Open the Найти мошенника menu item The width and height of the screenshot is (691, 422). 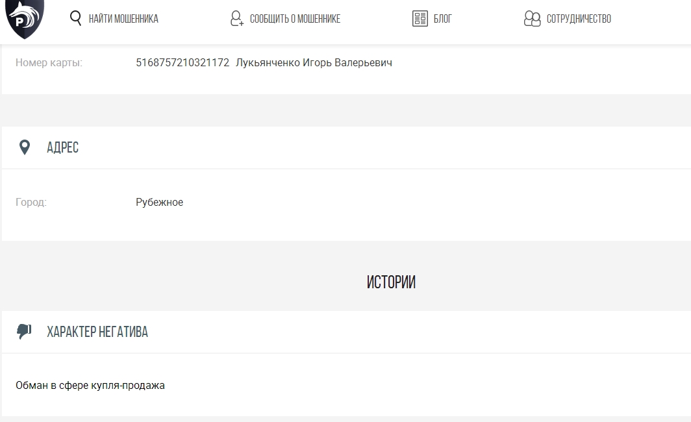point(123,19)
